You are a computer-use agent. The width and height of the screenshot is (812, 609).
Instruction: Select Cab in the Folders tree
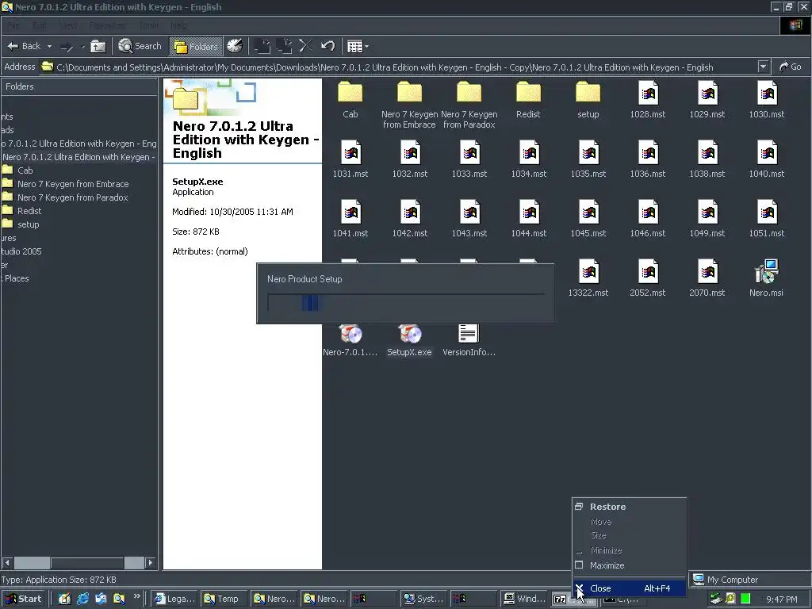click(x=25, y=170)
